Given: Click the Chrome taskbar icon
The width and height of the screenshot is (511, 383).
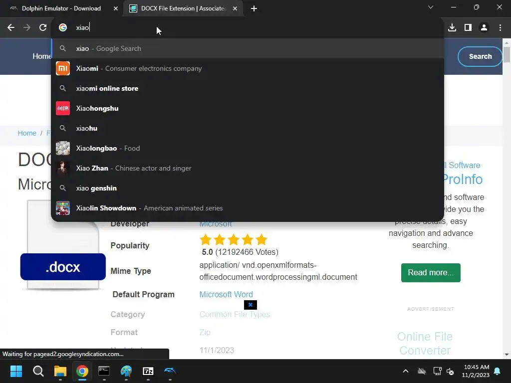Looking at the screenshot, I should pos(82,371).
